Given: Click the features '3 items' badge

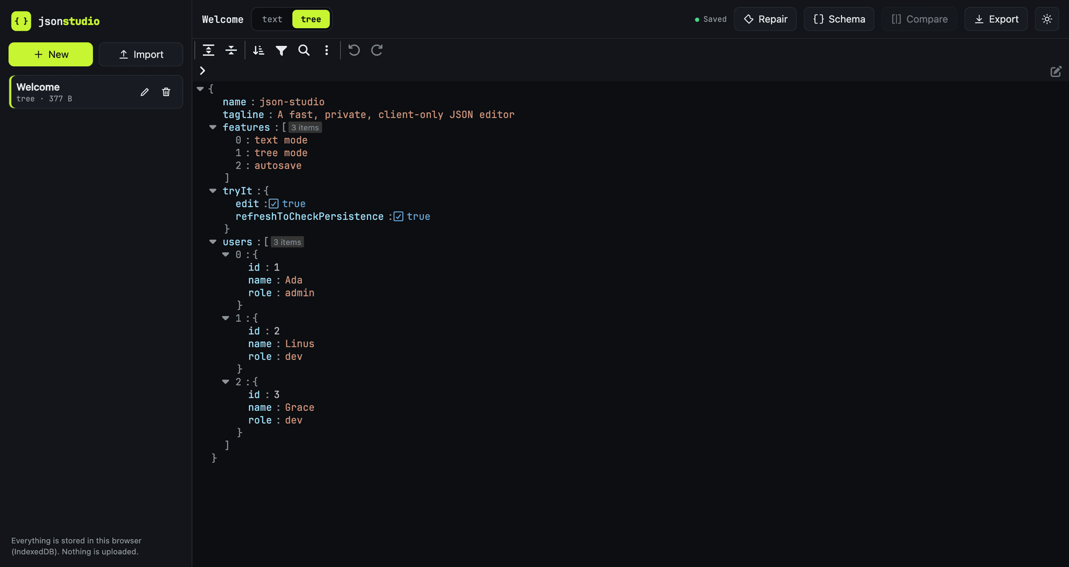Looking at the screenshot, I should [x=305, y=127].
